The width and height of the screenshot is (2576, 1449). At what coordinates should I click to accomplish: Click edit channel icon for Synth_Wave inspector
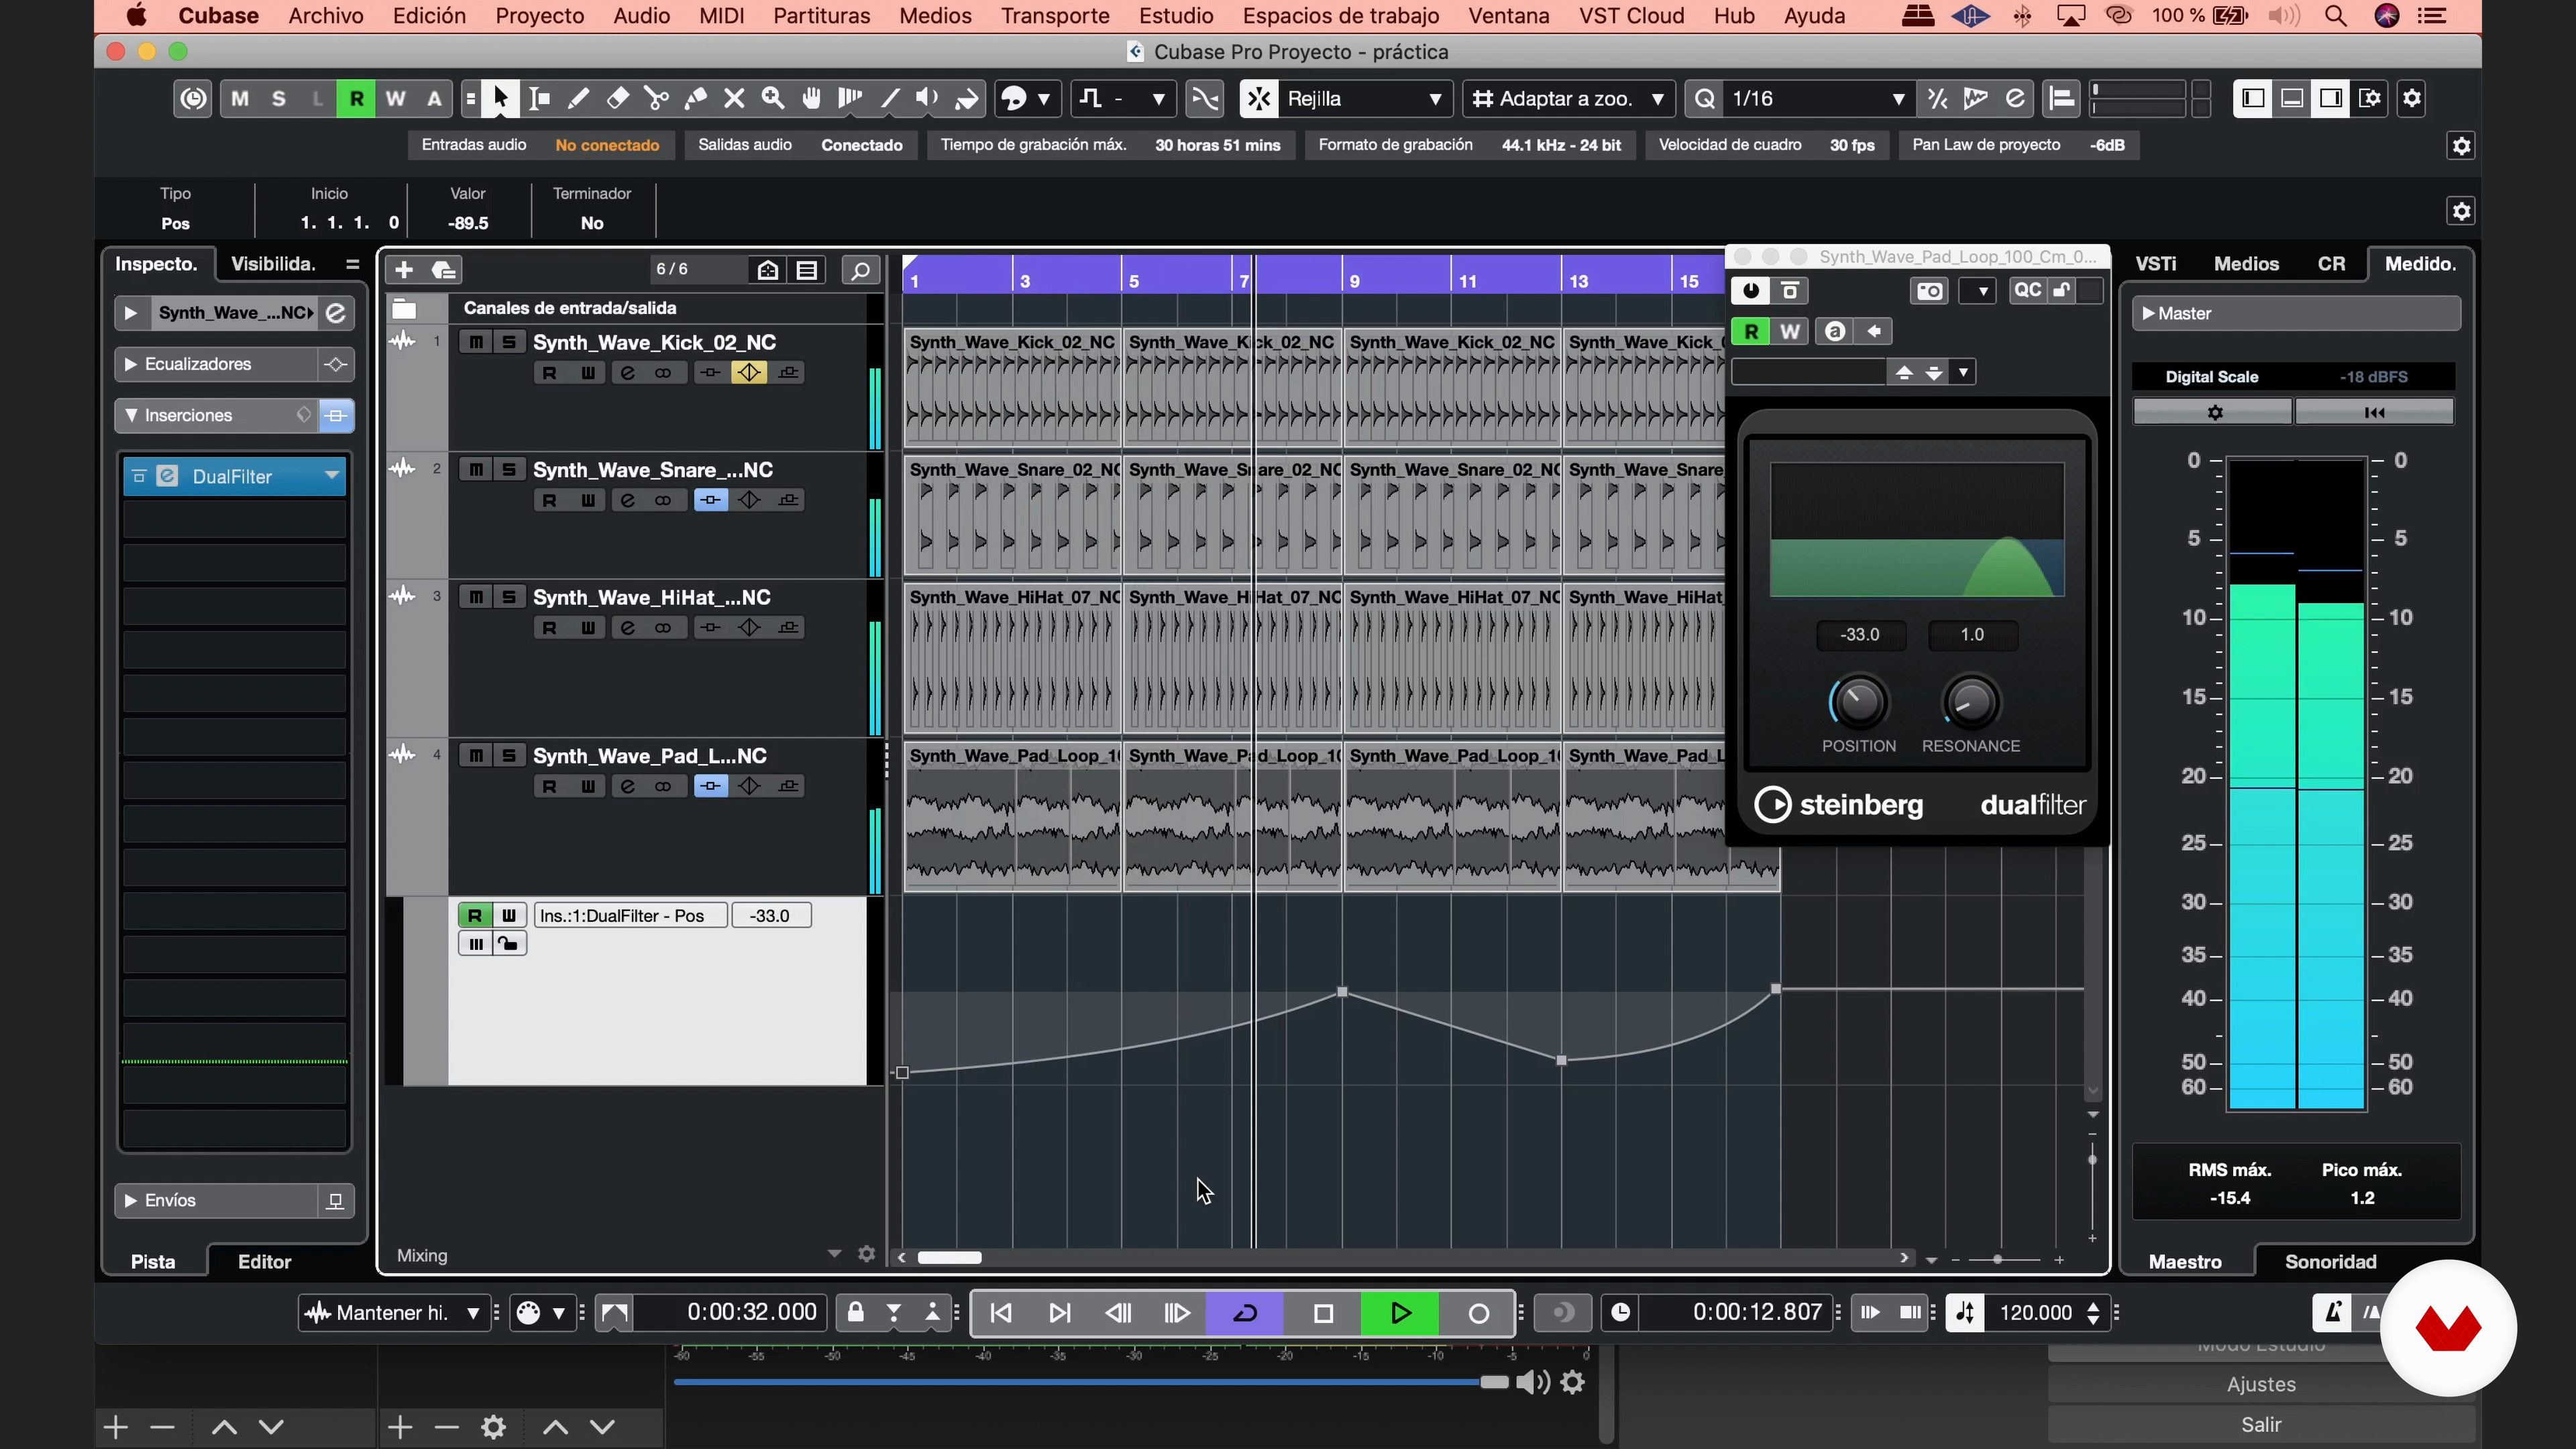336,313
